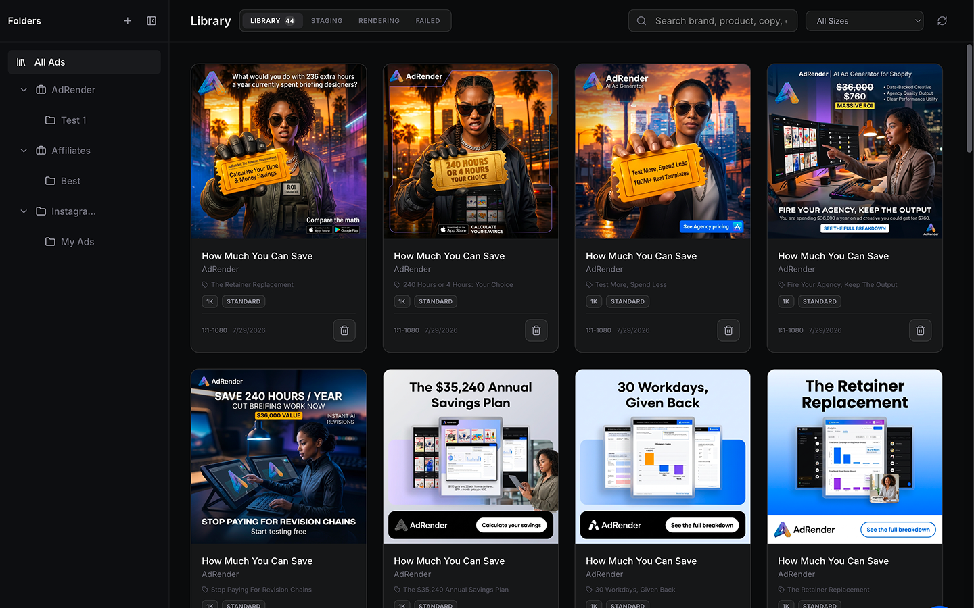Delete '240 Hours or 4 Hours' ad
The width and height of the screenshot is (974, 608).
pos(536,330)
